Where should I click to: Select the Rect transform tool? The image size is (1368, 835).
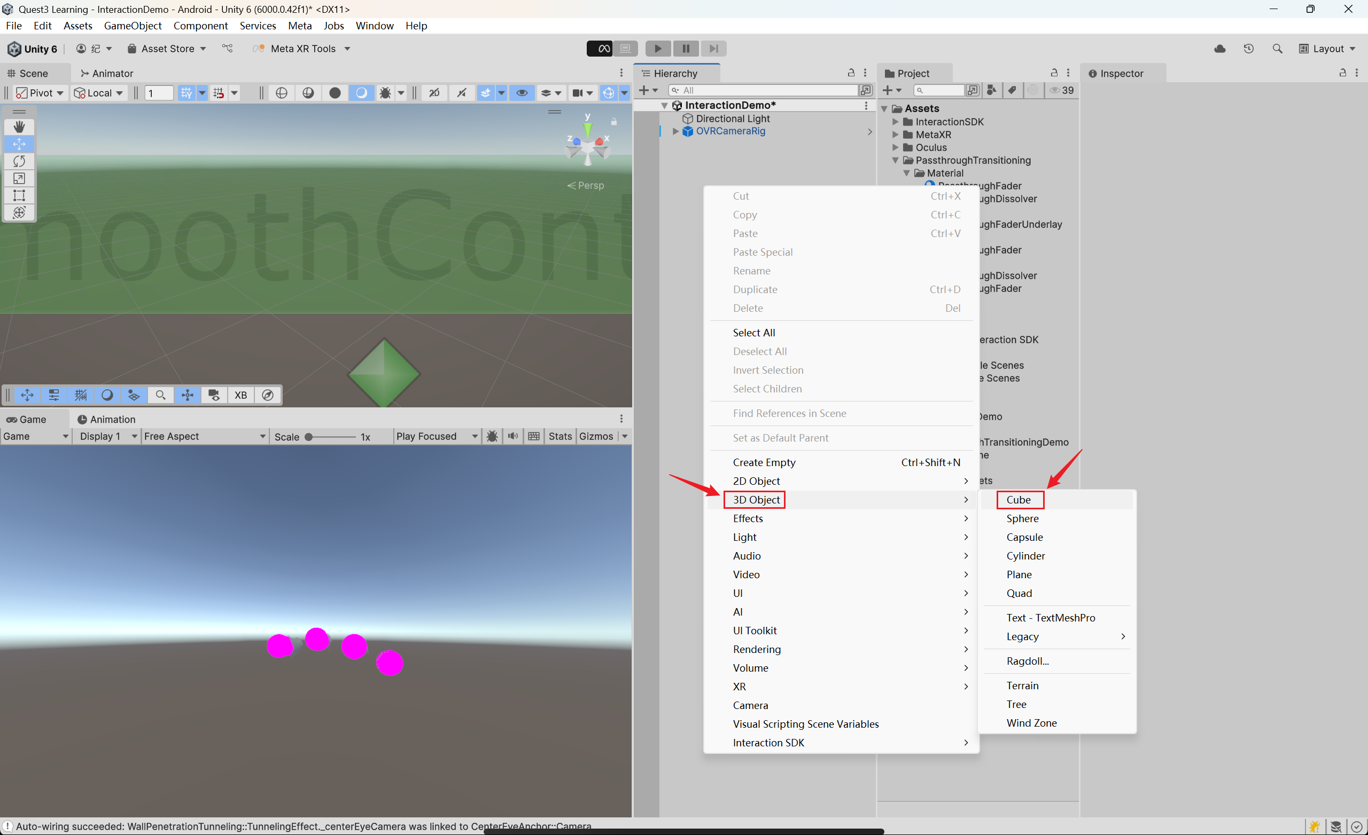tap(19, 195)
